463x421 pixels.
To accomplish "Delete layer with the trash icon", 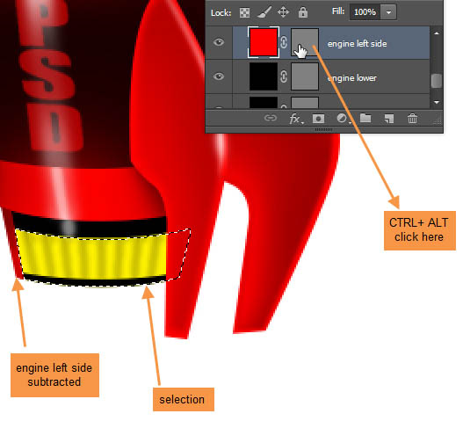I will click(x=412, y=118).
